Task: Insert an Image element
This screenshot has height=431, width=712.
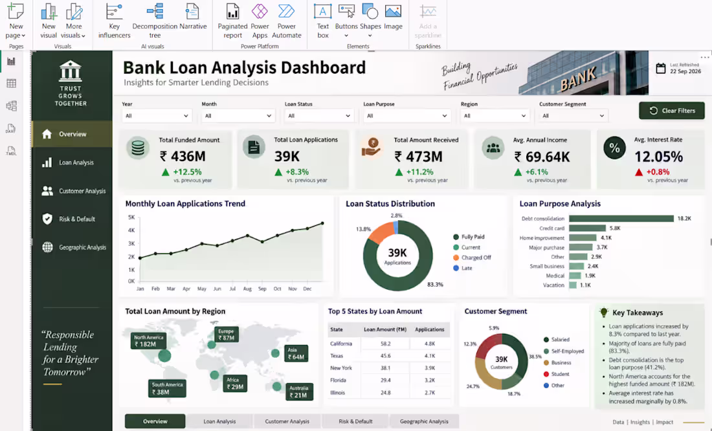Action: tap(394, 17)
